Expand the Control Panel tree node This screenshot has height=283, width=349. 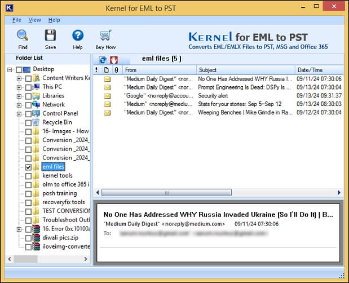click(x=19, y=114)
